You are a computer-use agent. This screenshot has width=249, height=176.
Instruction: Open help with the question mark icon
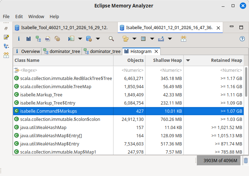[242, 39]
